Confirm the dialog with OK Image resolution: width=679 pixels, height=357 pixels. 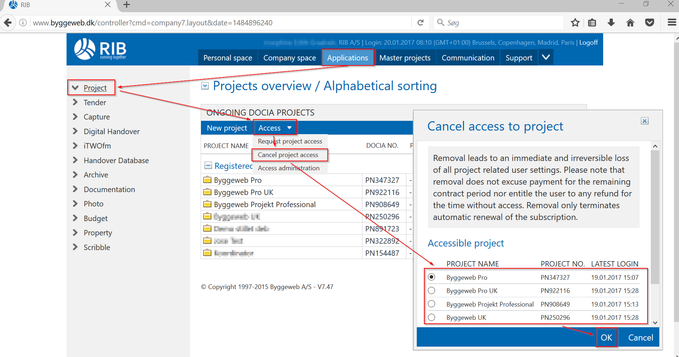click(606, 338)
